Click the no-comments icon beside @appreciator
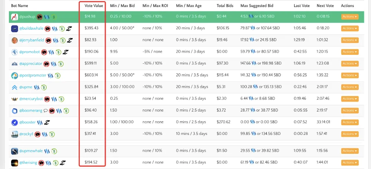The width and height of the screenshot is (371, 169). pyautogui.click(x=46, y=64)
